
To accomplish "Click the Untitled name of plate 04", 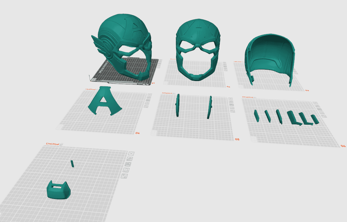I will 91,89.
